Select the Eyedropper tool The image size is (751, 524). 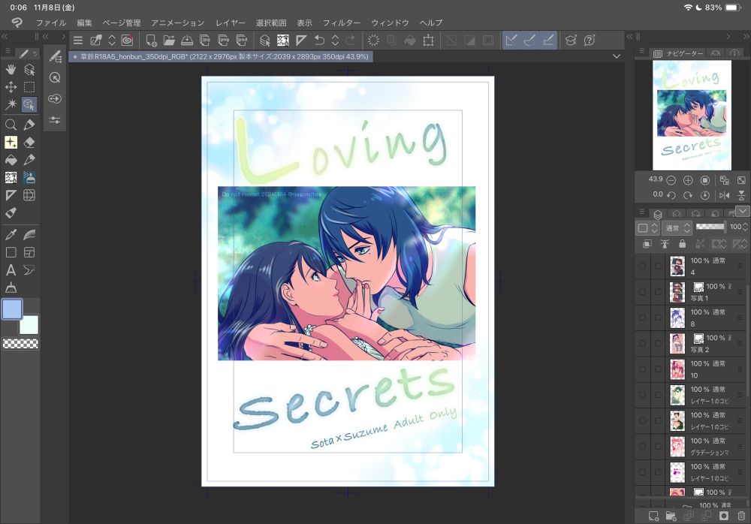tap(11, 235)
